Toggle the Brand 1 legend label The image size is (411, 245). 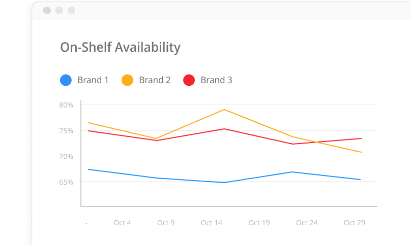coord(93,80)
